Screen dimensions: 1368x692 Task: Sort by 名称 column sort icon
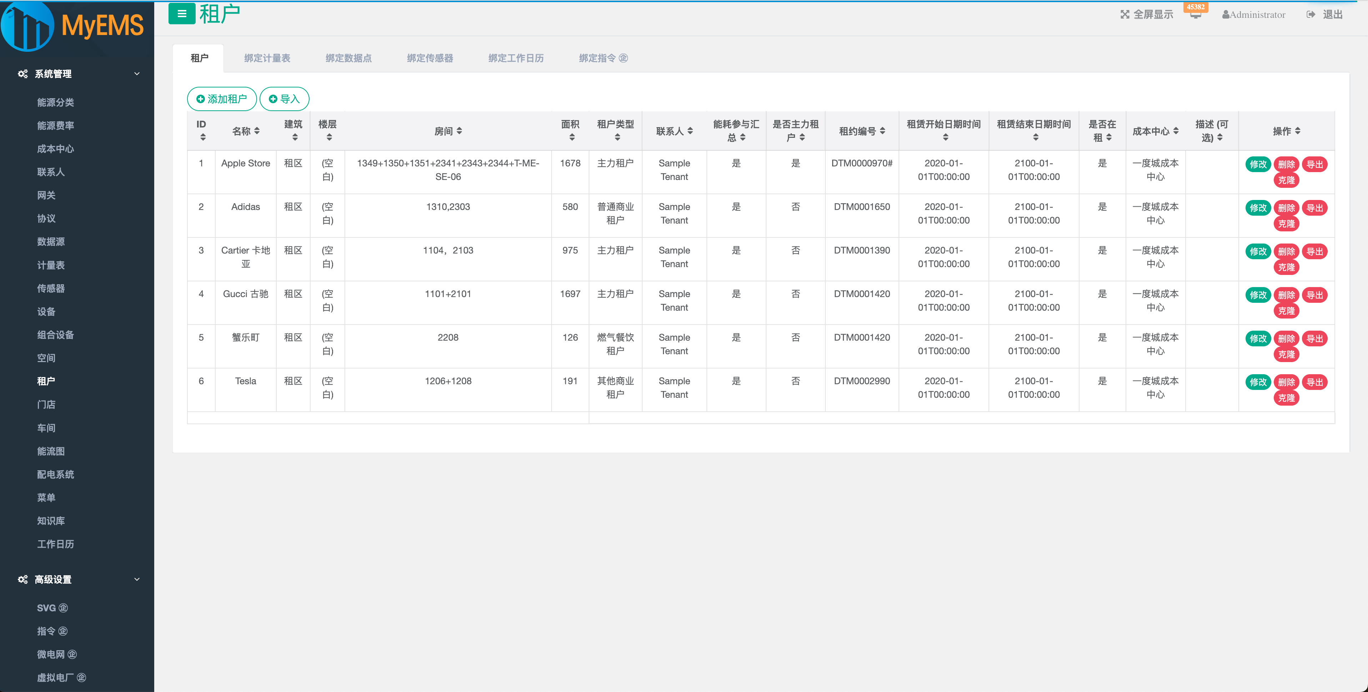click(x=257, y=131)
